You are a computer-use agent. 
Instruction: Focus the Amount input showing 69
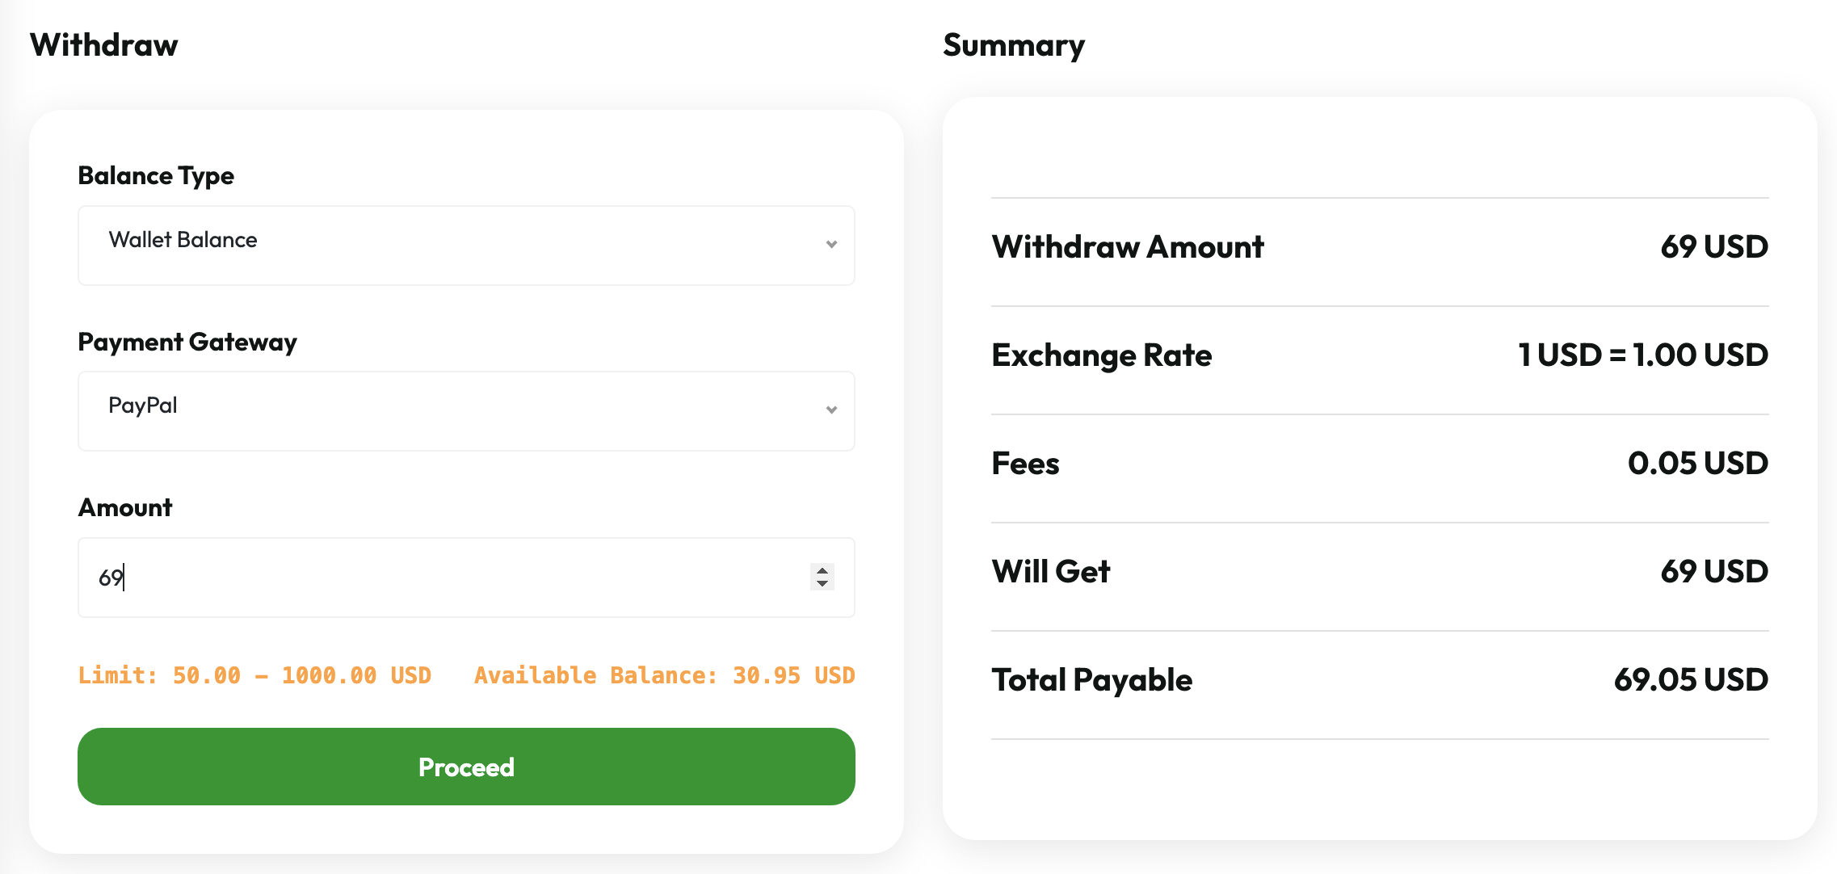[x=436, y=578]
